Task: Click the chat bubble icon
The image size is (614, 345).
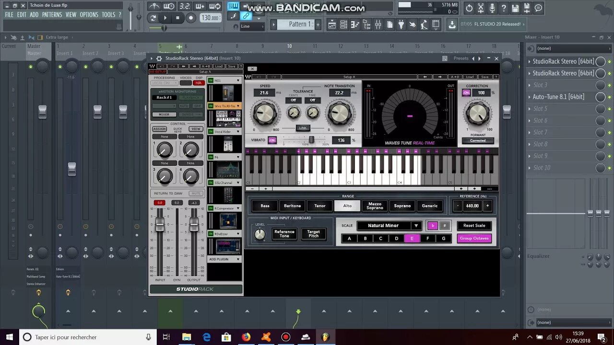Action: (539, 8)
